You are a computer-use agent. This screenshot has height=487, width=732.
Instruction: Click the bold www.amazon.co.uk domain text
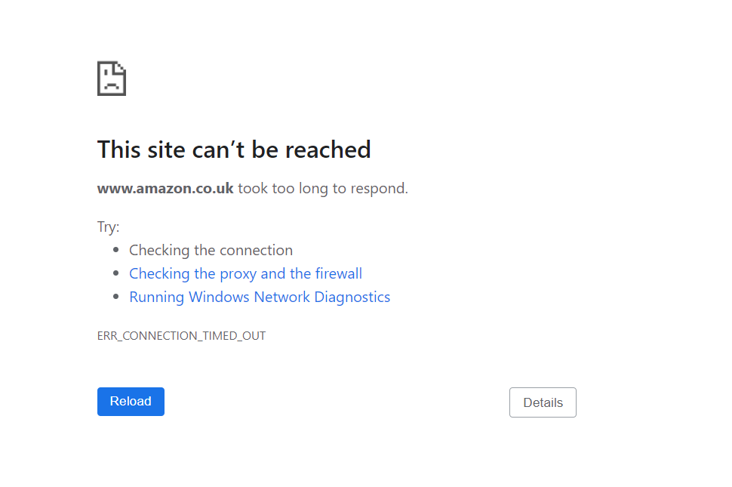[165, 189]
